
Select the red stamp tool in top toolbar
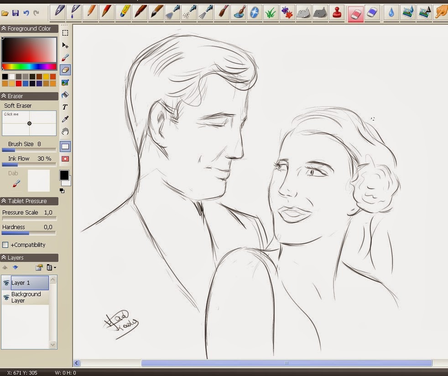[x=337, y=12]
